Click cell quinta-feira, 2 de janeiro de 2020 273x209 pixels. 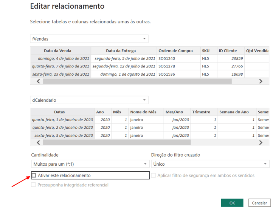click(x=63, y=128)
